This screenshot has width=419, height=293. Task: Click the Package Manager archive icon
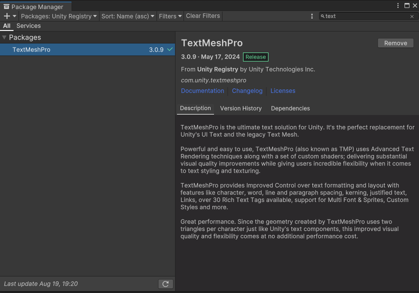6,6
